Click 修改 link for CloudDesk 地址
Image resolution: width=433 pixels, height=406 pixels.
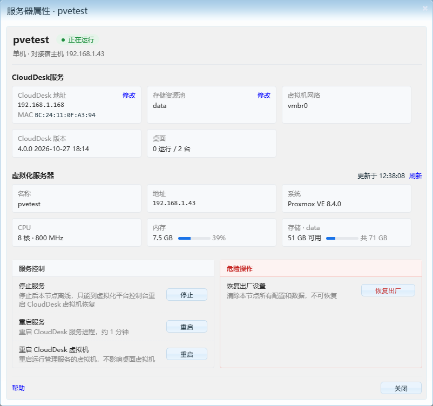tap(129, 95)
